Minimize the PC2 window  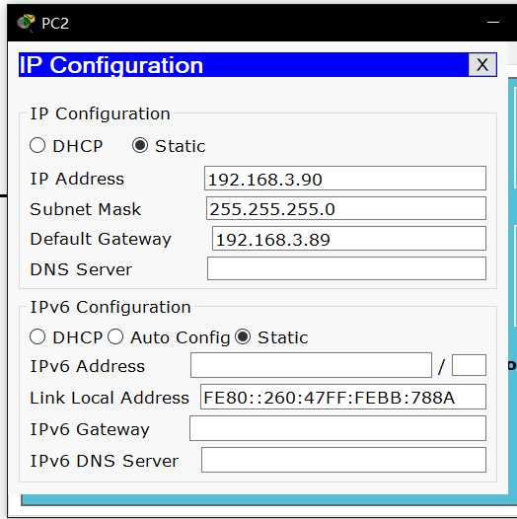point(493,22)
